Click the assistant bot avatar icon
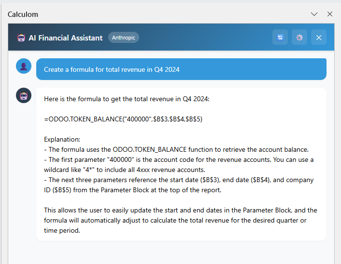Viewport: 341px width, 264px height. tap(24, 95)
